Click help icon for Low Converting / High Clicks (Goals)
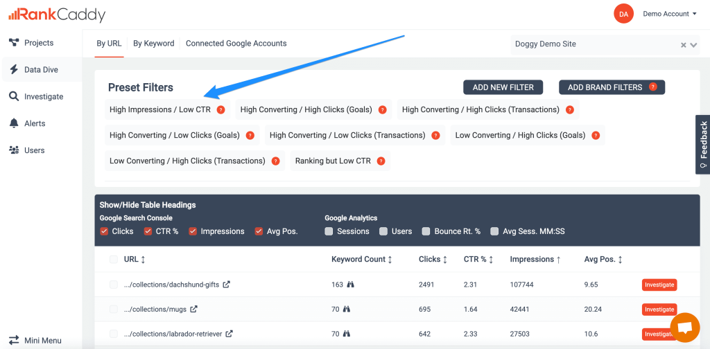 [x=596, y=135]
